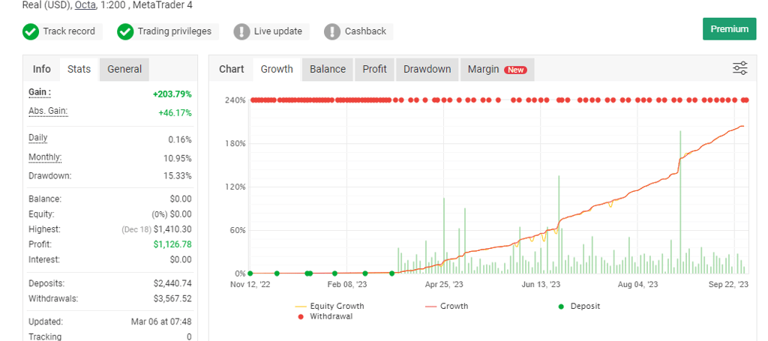Switch to the Stats tab
The image size is (768, 341).
[x=79, y=69]
